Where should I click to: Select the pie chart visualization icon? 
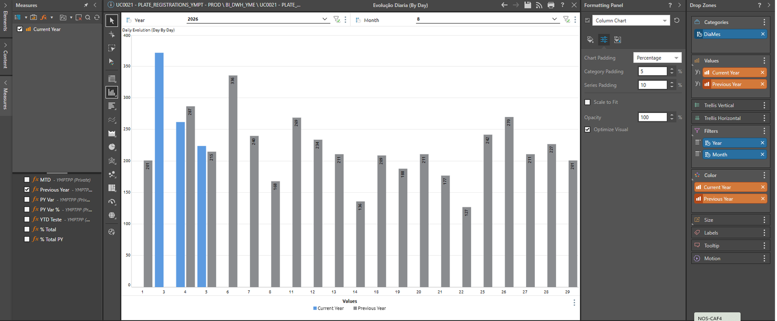point(112,147)
